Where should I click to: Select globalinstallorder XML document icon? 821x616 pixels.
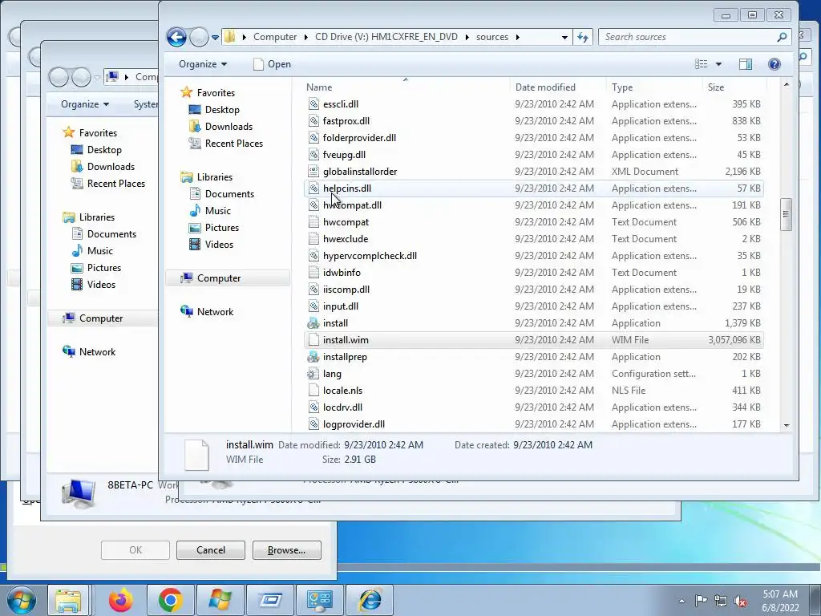point(313,172)
